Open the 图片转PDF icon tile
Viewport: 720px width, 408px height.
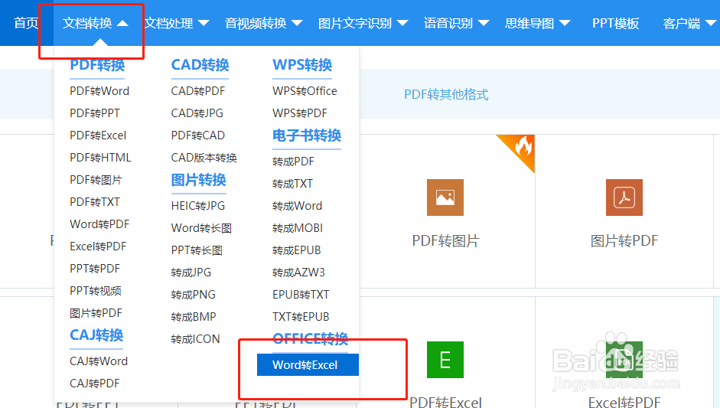coord(624,197)
